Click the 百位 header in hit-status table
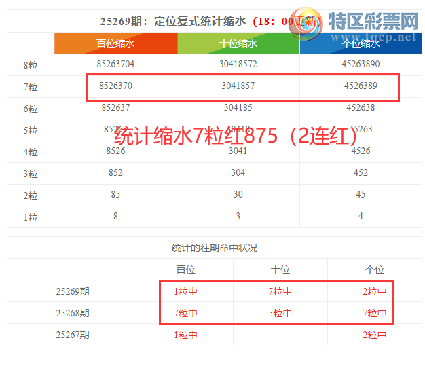The image size is (425, 372). (x=185, y=269)
